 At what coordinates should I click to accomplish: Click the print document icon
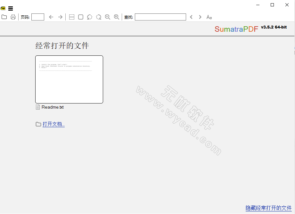(x=13, y=17)
